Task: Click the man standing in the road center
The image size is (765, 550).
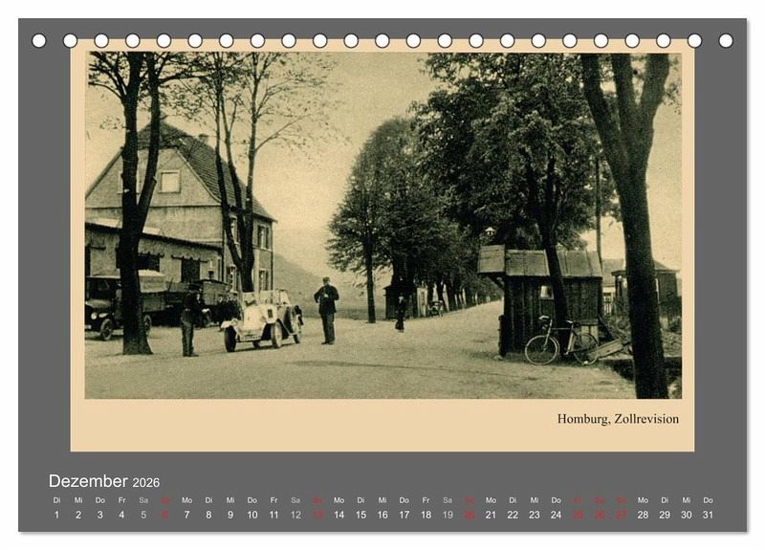Action: pyautogui.click(x=327, y=310)
